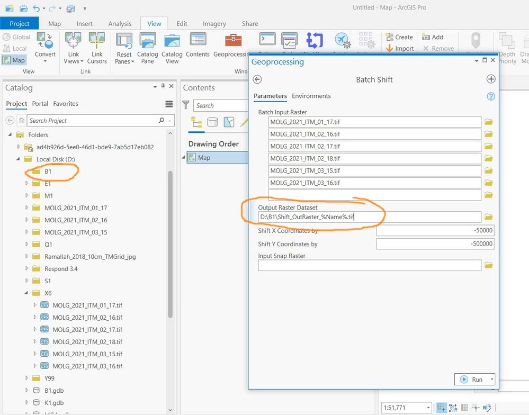Select the Map view mode toggle
The height and width of the screenshot is (415, 529).
click(14, 60)
